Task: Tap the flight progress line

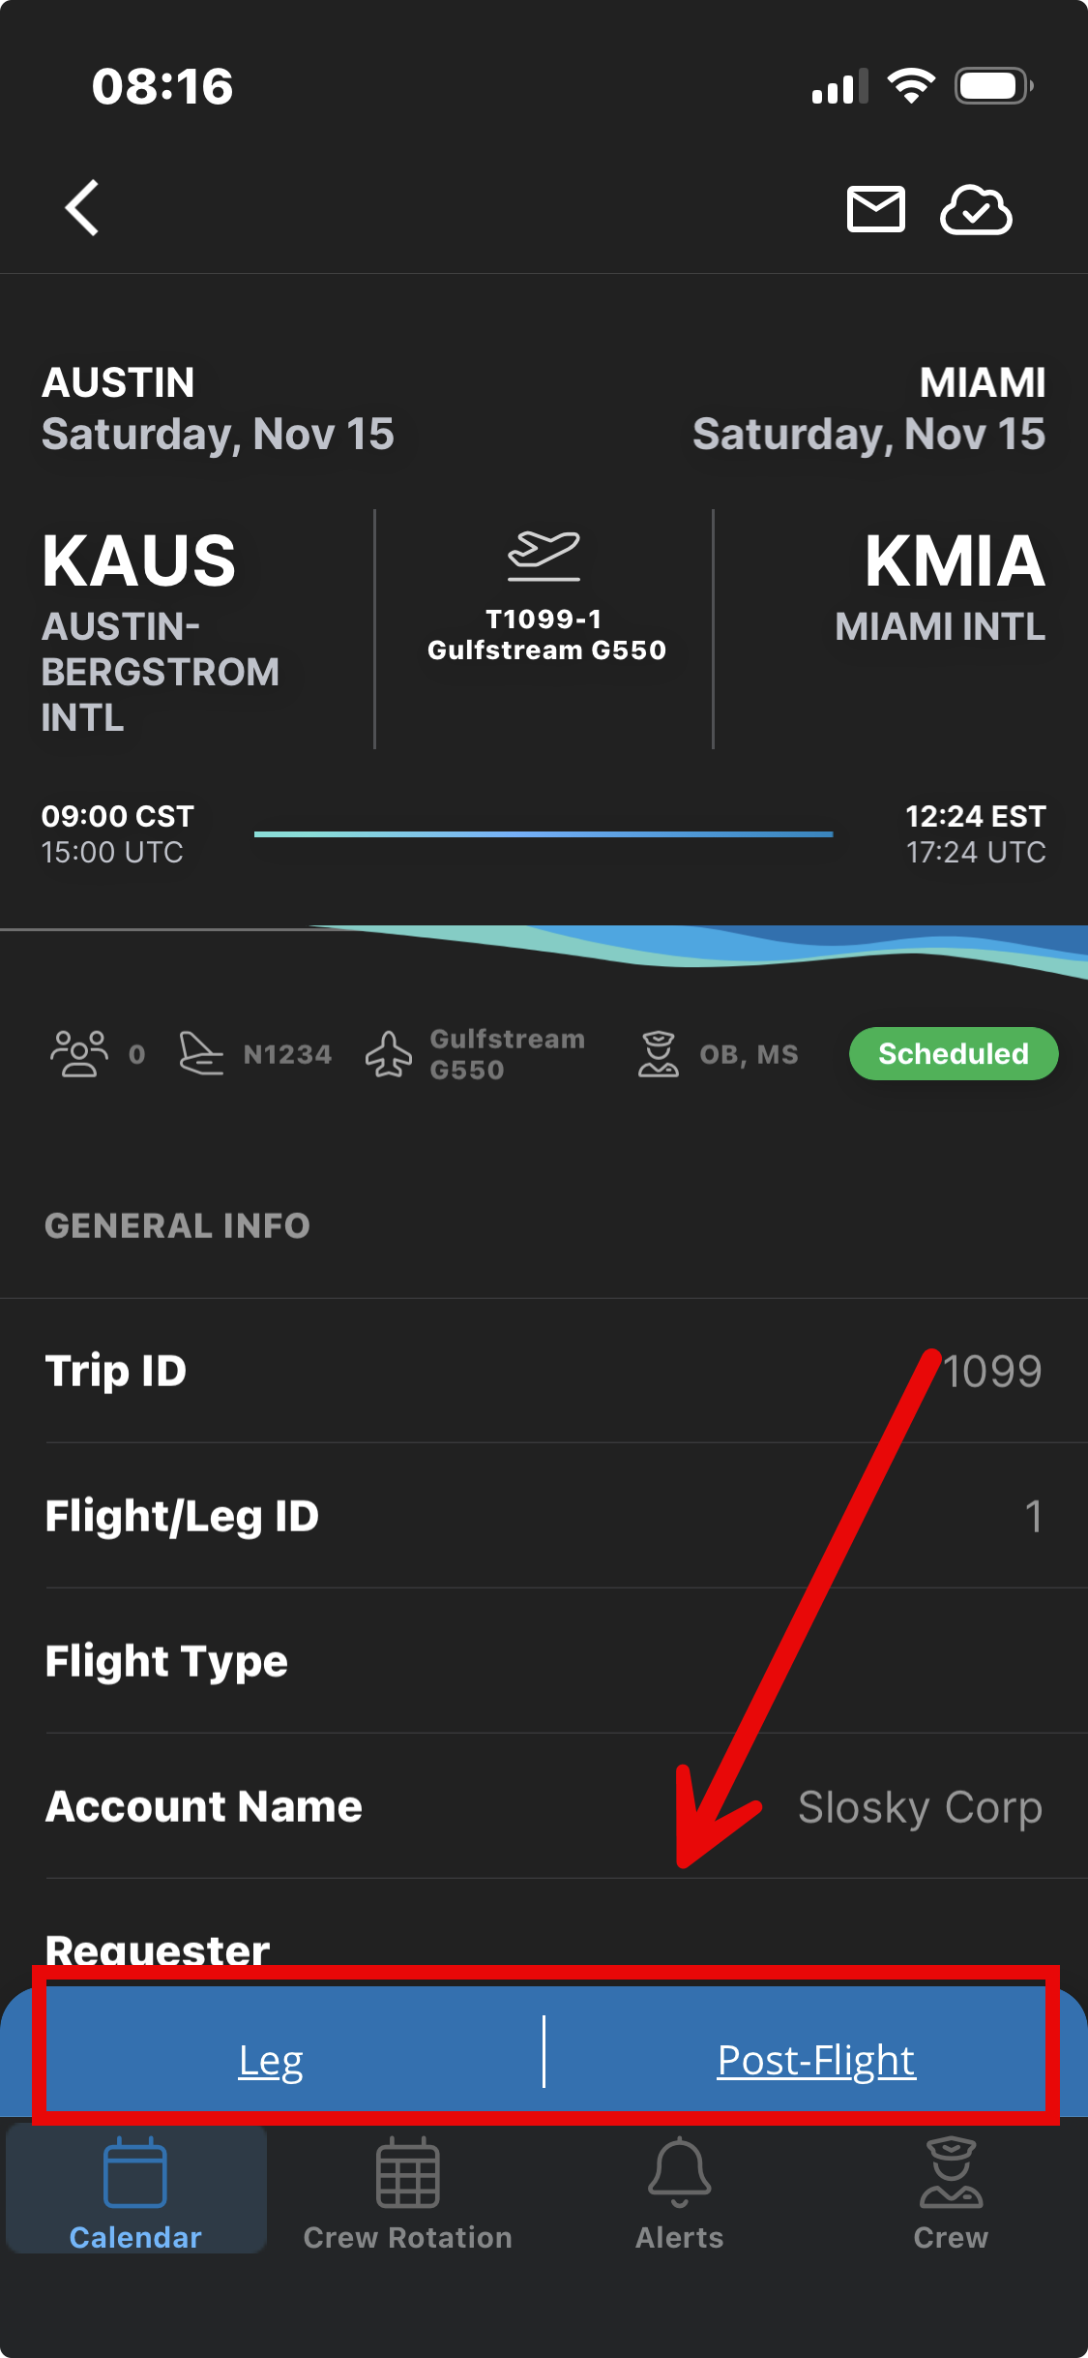Action: tap(544, 833)
